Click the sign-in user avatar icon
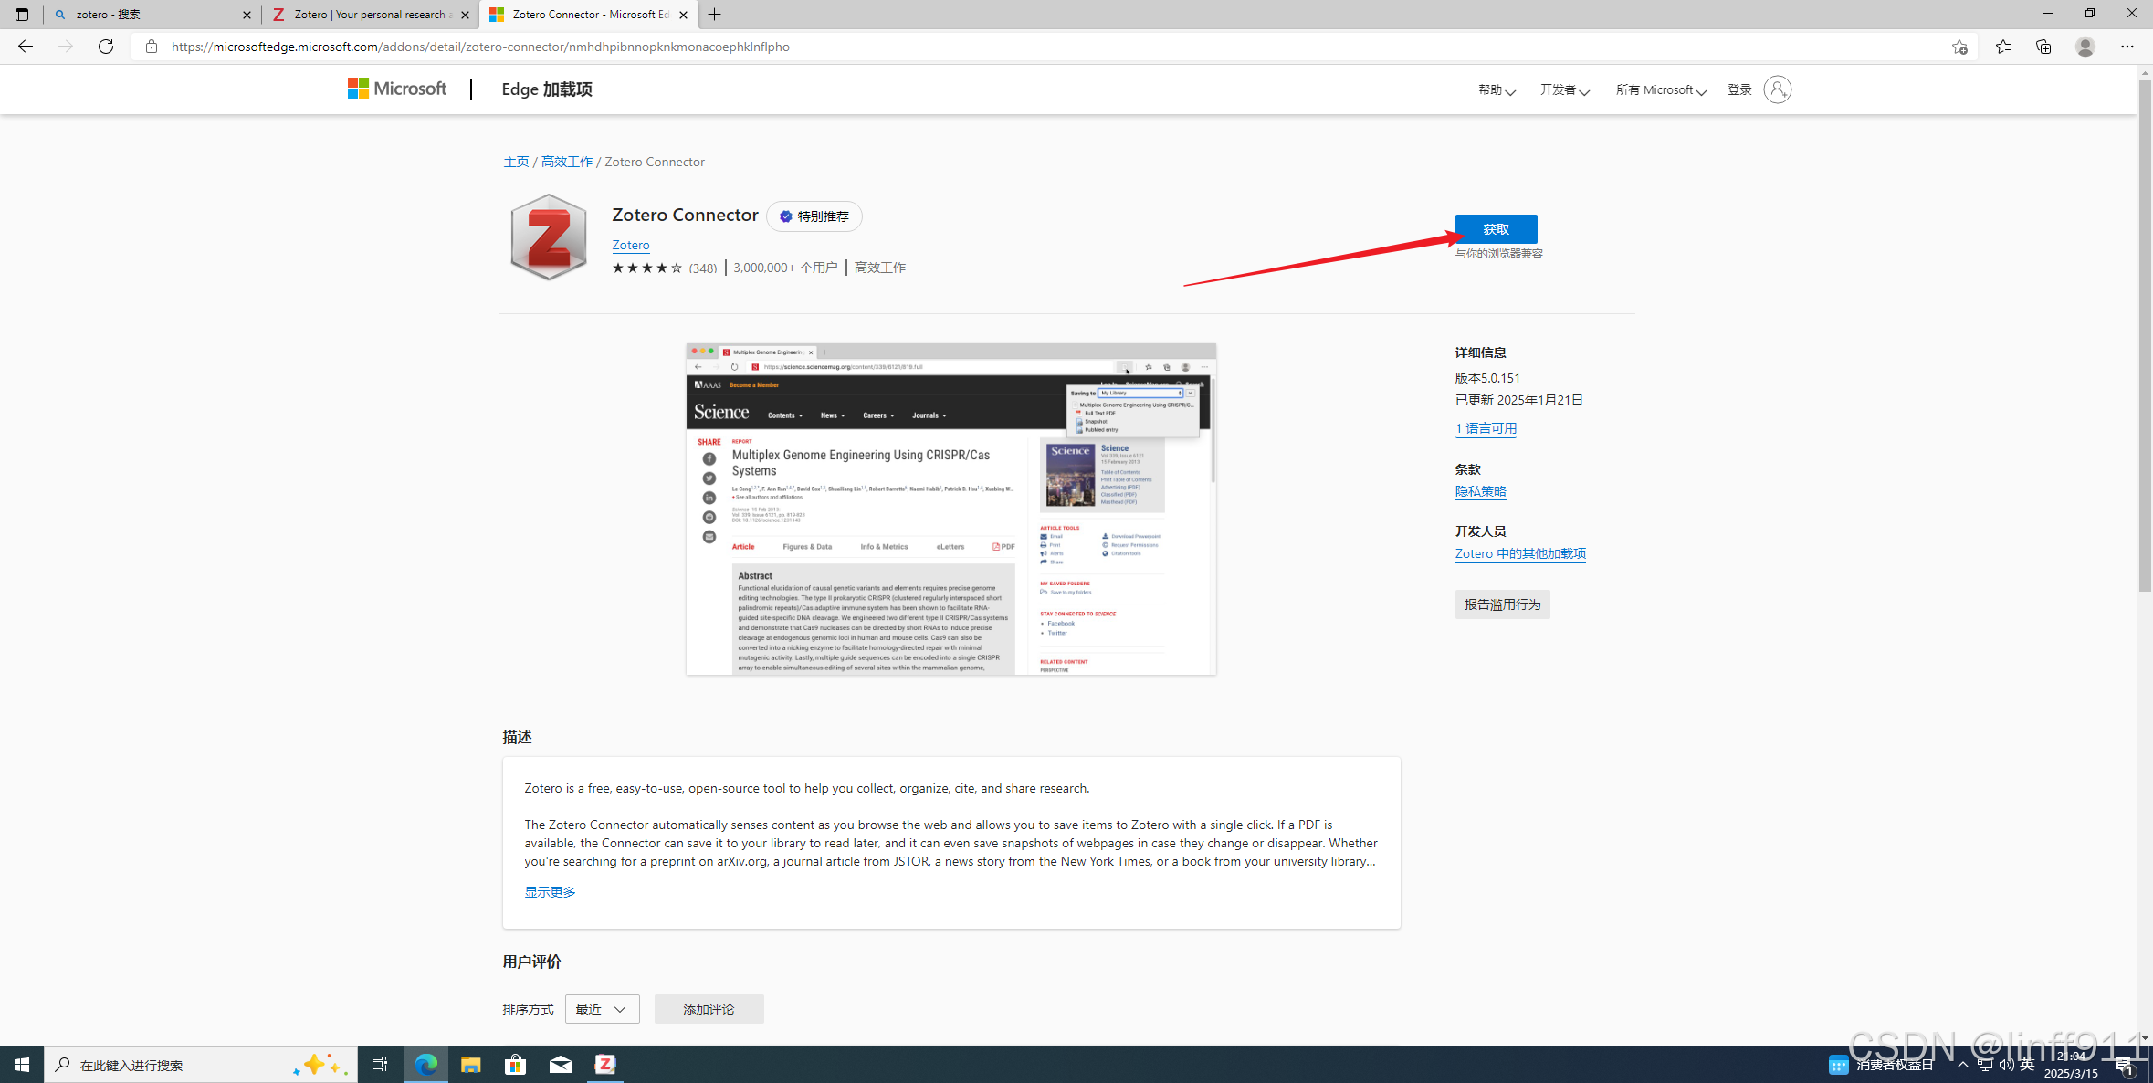 click(1777, 89)
